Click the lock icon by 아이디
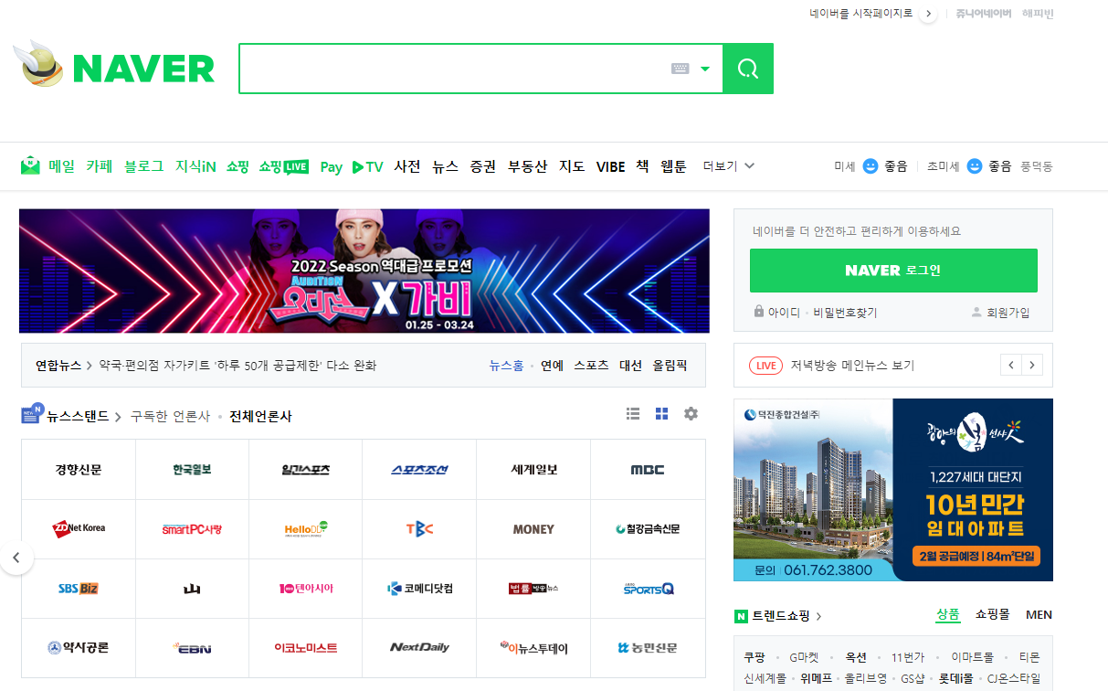Screen dimensions: 1108x691 pyautogui.click(x=759, y=312)
